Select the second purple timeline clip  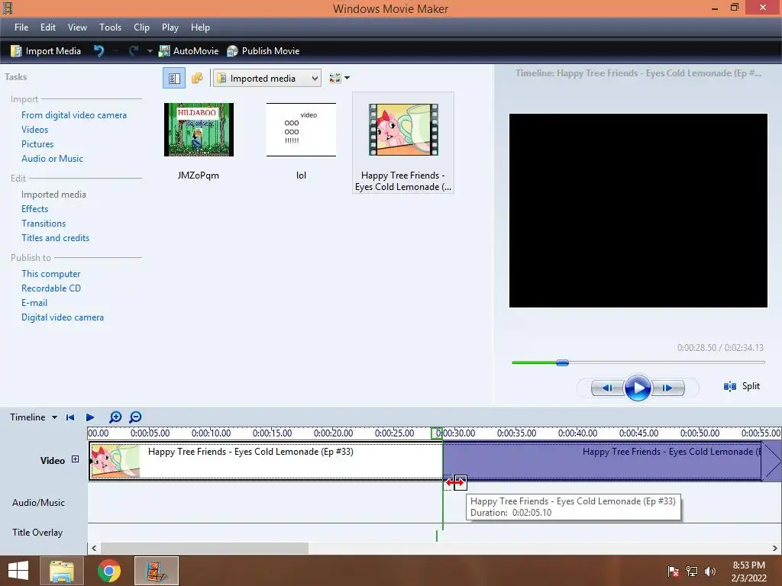tap(603, 461)
